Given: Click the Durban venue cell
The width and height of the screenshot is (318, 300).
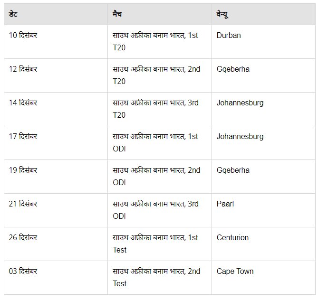Looking at the screenshot, I should point(263,42).
